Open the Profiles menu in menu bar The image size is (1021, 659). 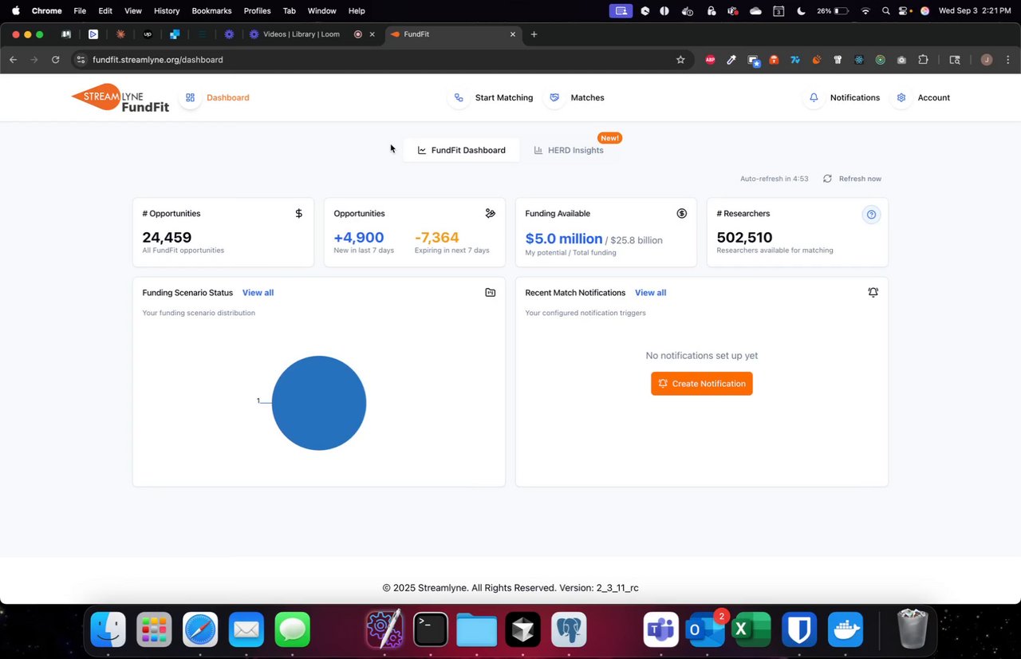click(x=257, y=11)
